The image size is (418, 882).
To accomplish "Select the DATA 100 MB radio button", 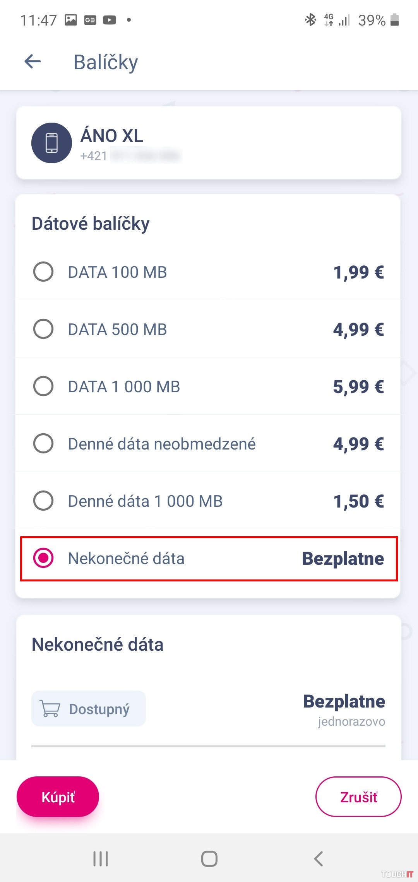I will [x=43, y=272].
